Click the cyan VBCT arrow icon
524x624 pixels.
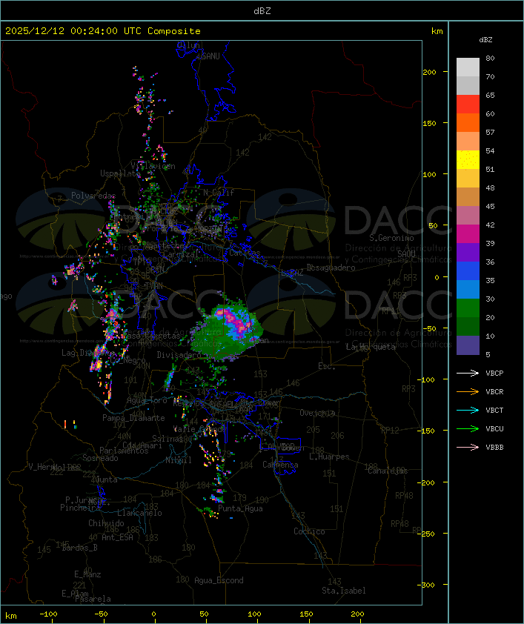click(468, 410)
